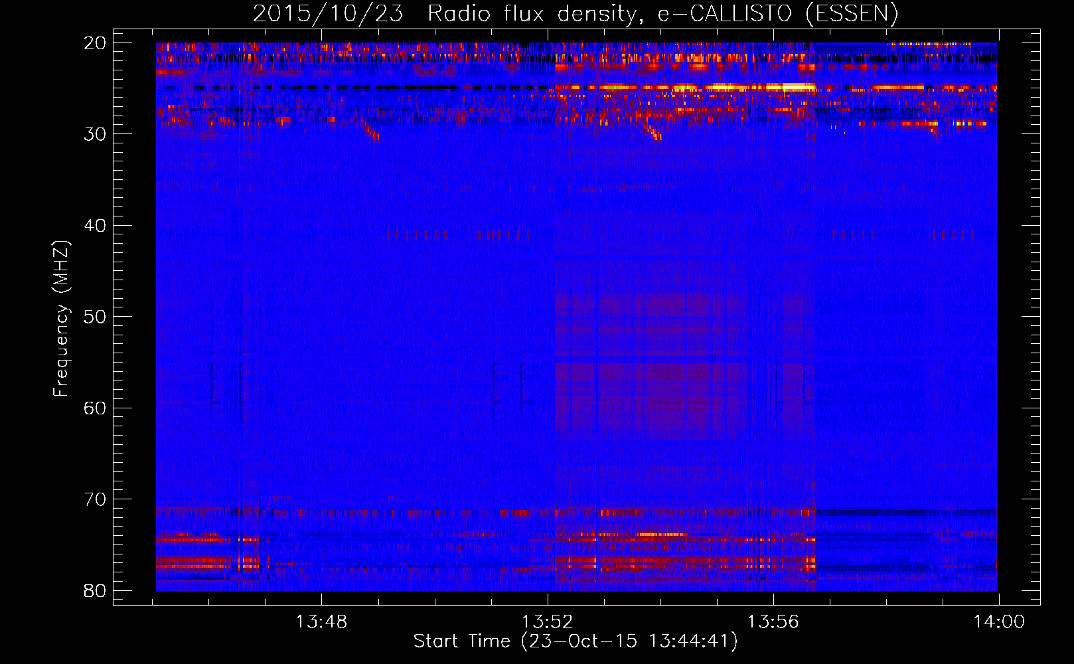Click the 13:48 time tick label

tap(321, 622)
